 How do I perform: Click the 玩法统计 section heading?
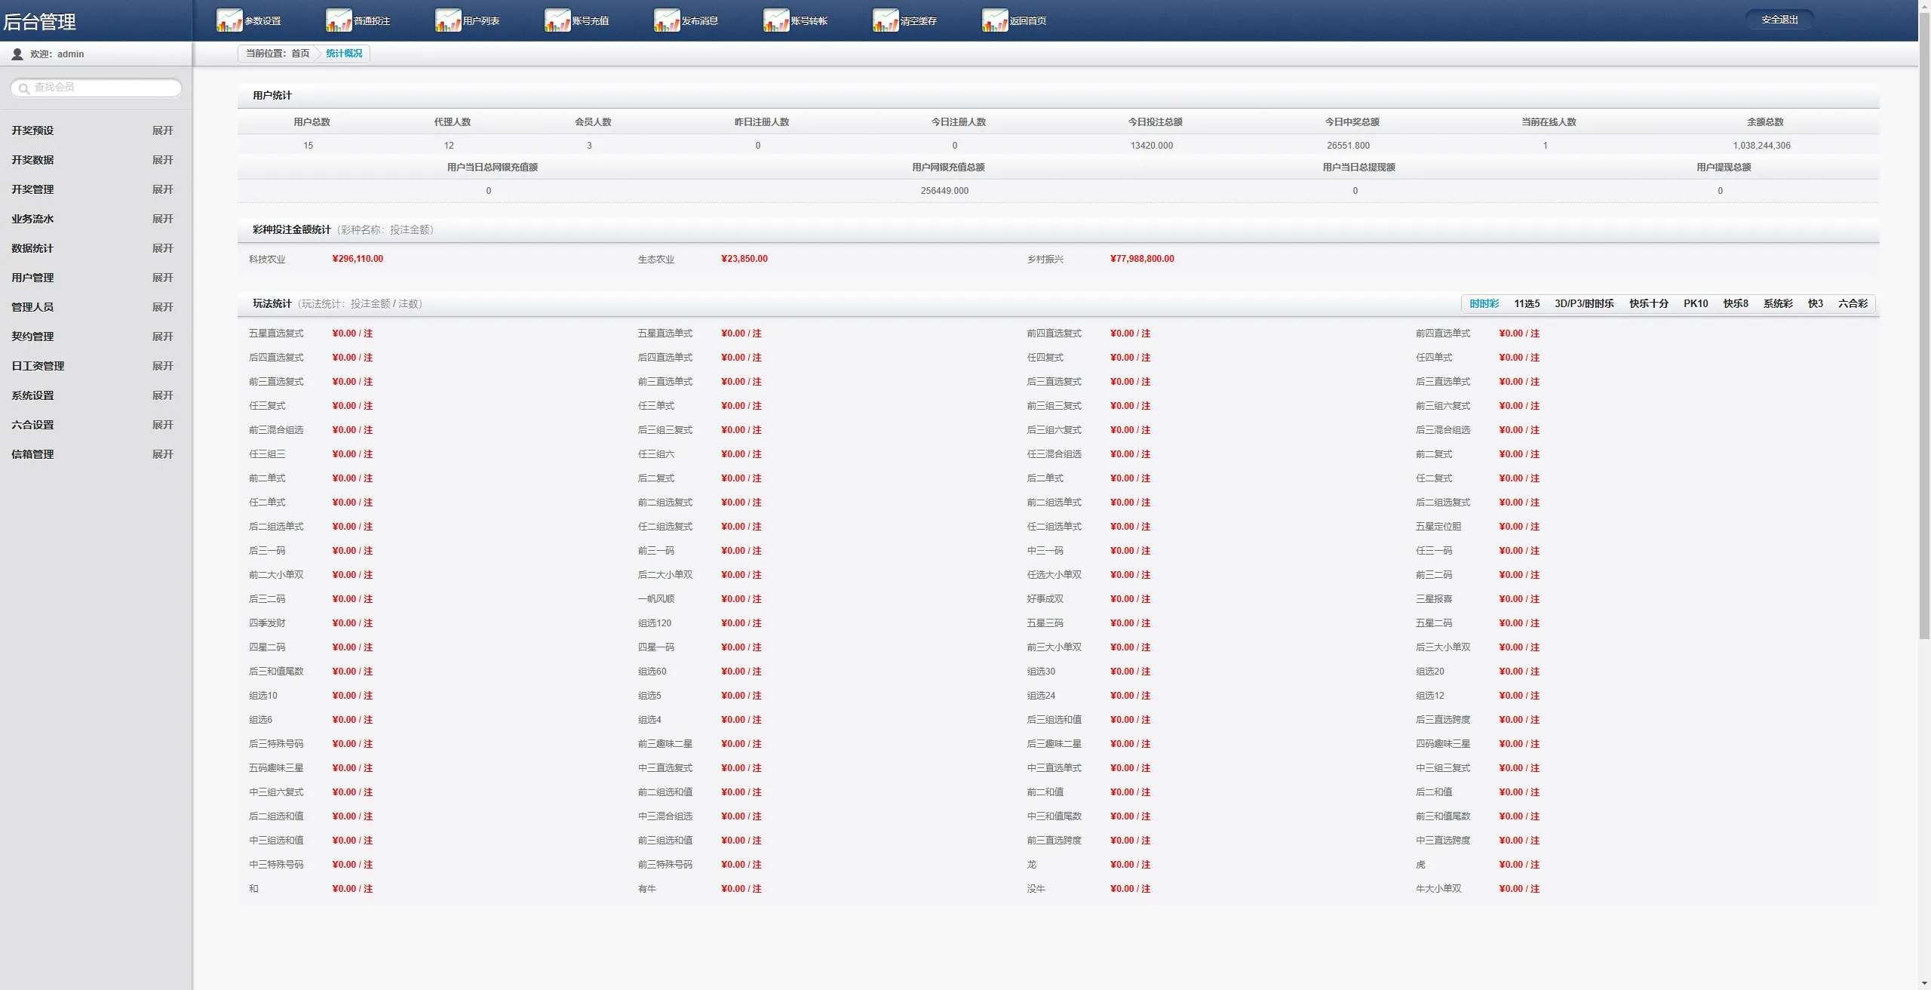pyautogui.click(x=272, y=304)
